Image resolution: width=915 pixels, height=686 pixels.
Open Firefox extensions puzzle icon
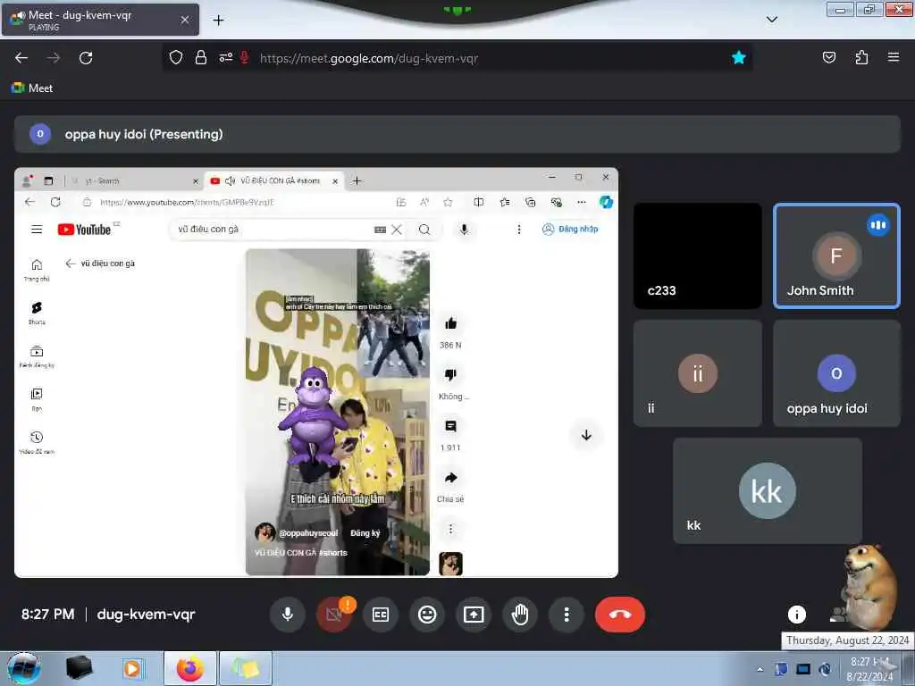click(861, 58)
